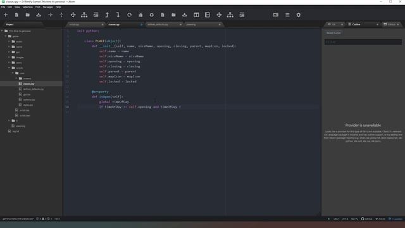Select the Git panel tab
Viewport: 405px width, 228px height.
(335, 24)
